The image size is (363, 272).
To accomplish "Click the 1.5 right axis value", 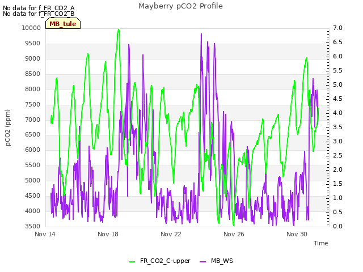I will [337, 184].
